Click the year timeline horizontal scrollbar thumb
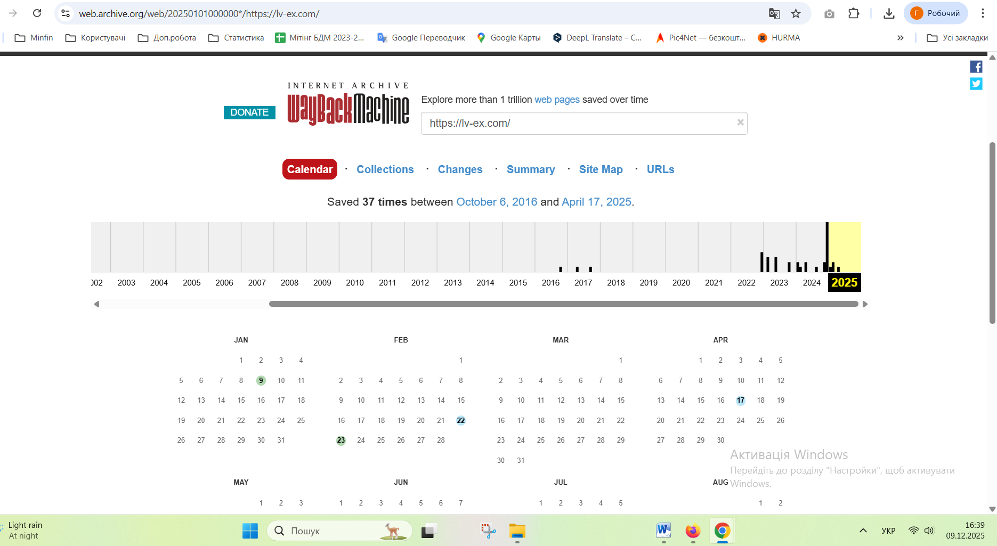Image resolution: width=997 pixels, height=546 pixels. click(564, 304)
